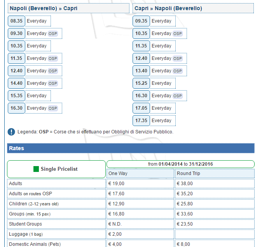Screen dimensions: 255x247
Task: Select the 08.35 departure time
Action: 16,21
